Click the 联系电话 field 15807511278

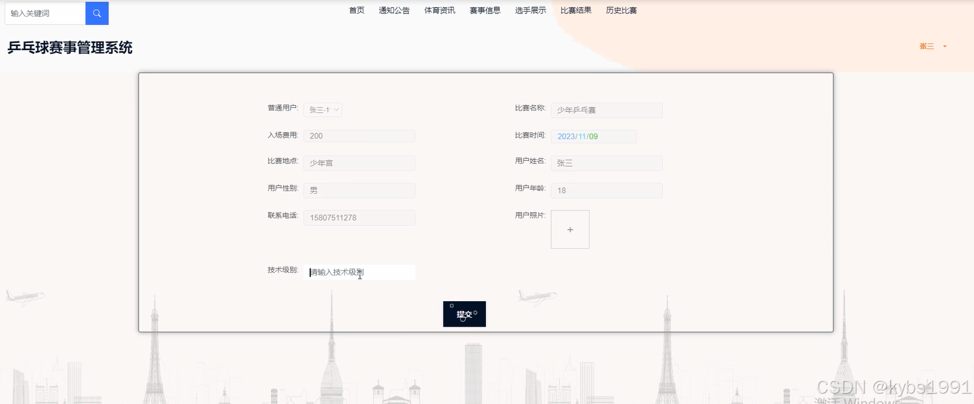click(x=359, y=218)
